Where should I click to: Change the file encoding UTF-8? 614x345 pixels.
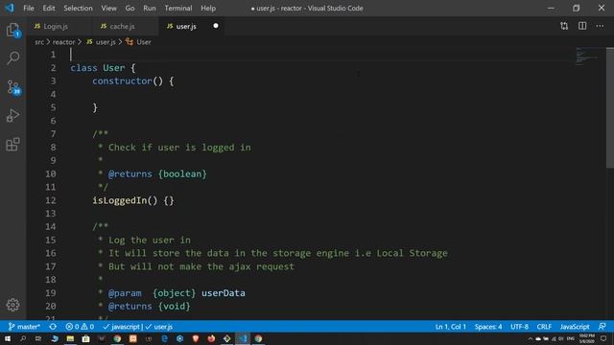tap(520, 327)
